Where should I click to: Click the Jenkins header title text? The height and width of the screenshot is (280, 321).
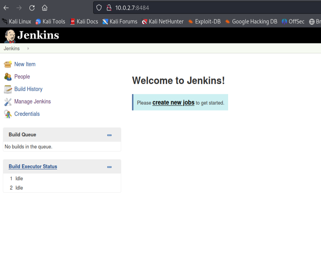coord(38,35)
